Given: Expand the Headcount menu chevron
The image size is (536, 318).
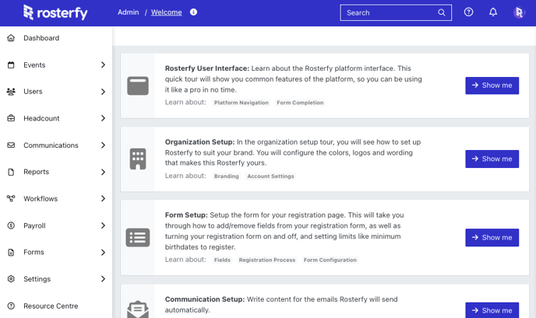Looking at the screenshot, I should coord(103,118).
